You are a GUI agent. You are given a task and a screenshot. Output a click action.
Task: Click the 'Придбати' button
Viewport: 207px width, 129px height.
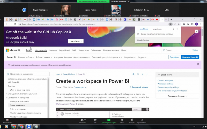click(x=174, y=57)
